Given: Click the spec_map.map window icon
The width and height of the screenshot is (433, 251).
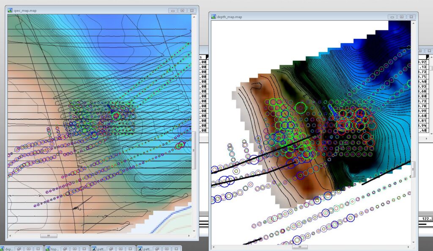Looking at the screenshot, I should [x=10, y=10].
